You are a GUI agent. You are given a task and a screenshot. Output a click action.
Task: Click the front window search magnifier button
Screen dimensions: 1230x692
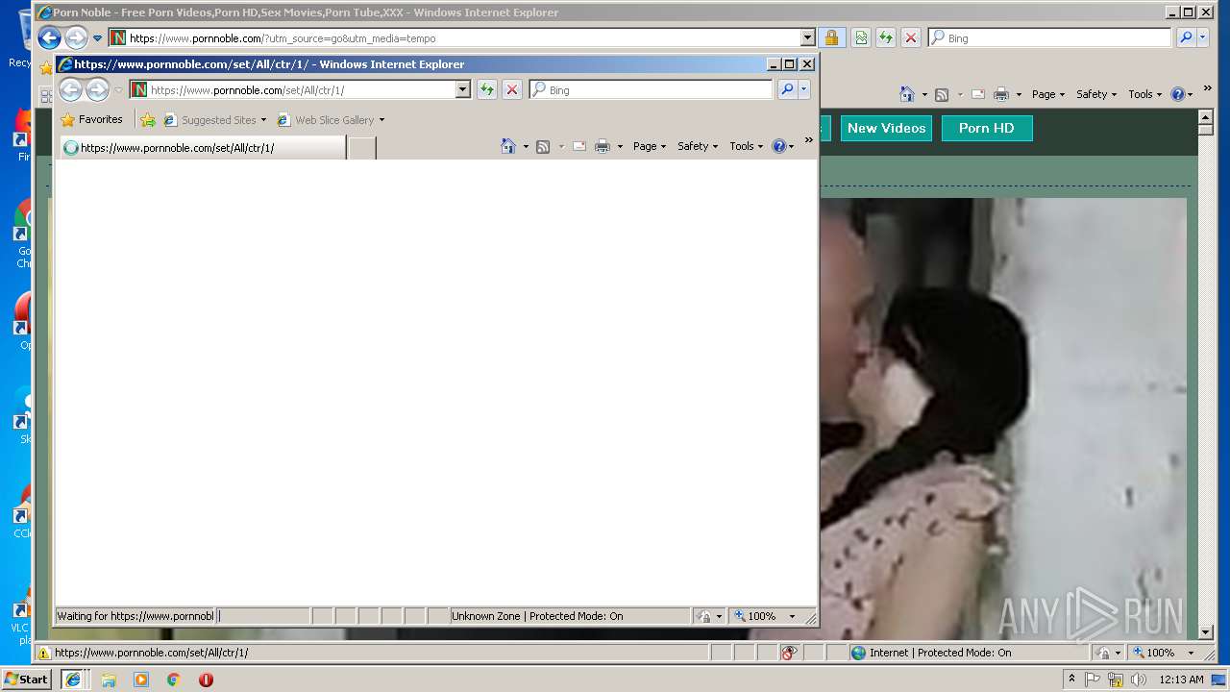pos(787,89)
